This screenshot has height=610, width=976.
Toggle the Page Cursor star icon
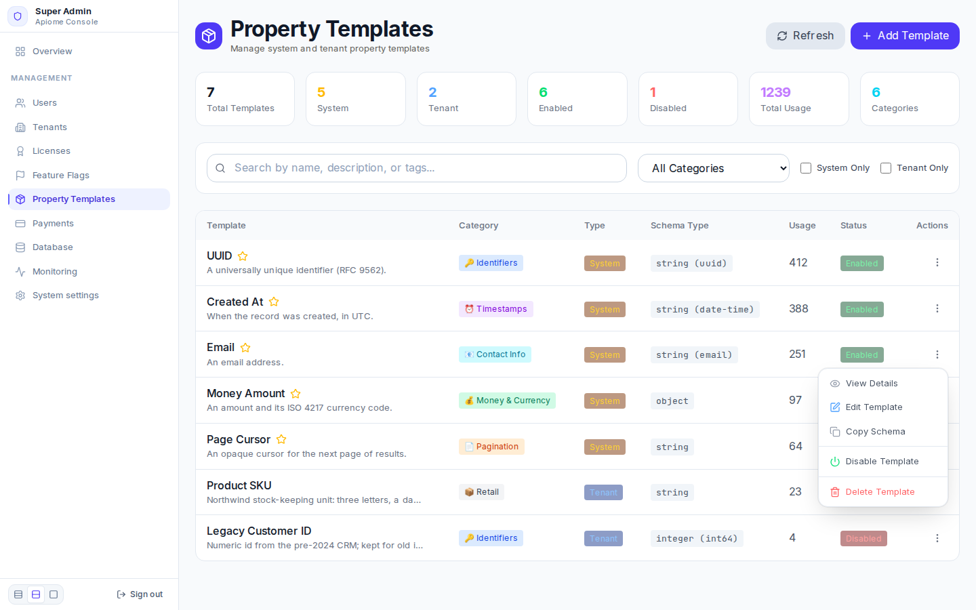pyautogui.click(x=281, y=439)
